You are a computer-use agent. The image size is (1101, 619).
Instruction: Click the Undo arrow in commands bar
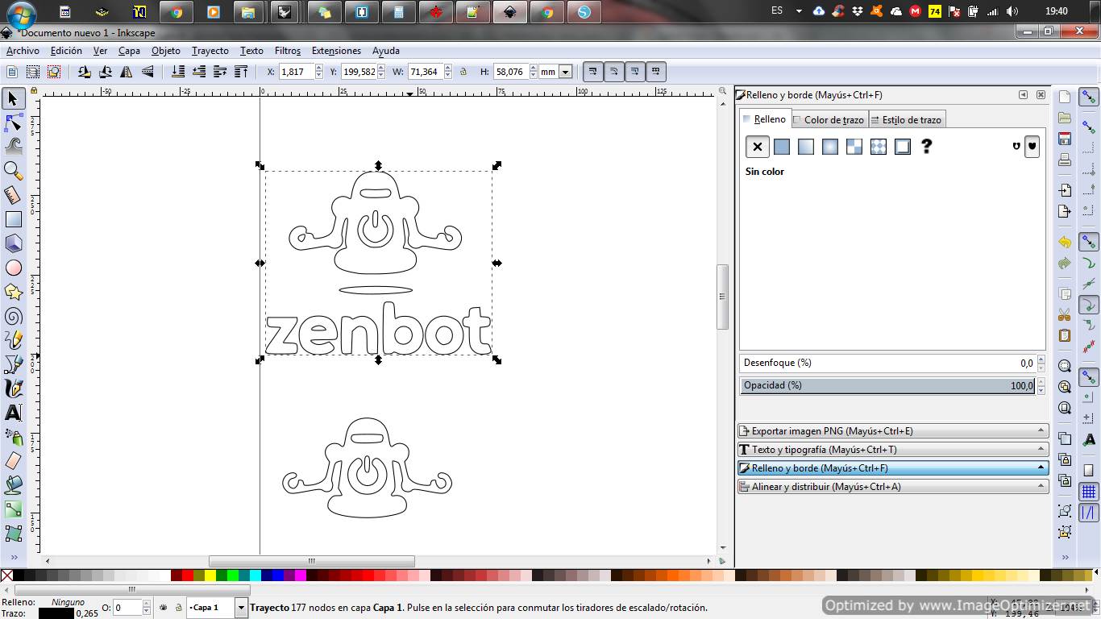pos(1065,242)
